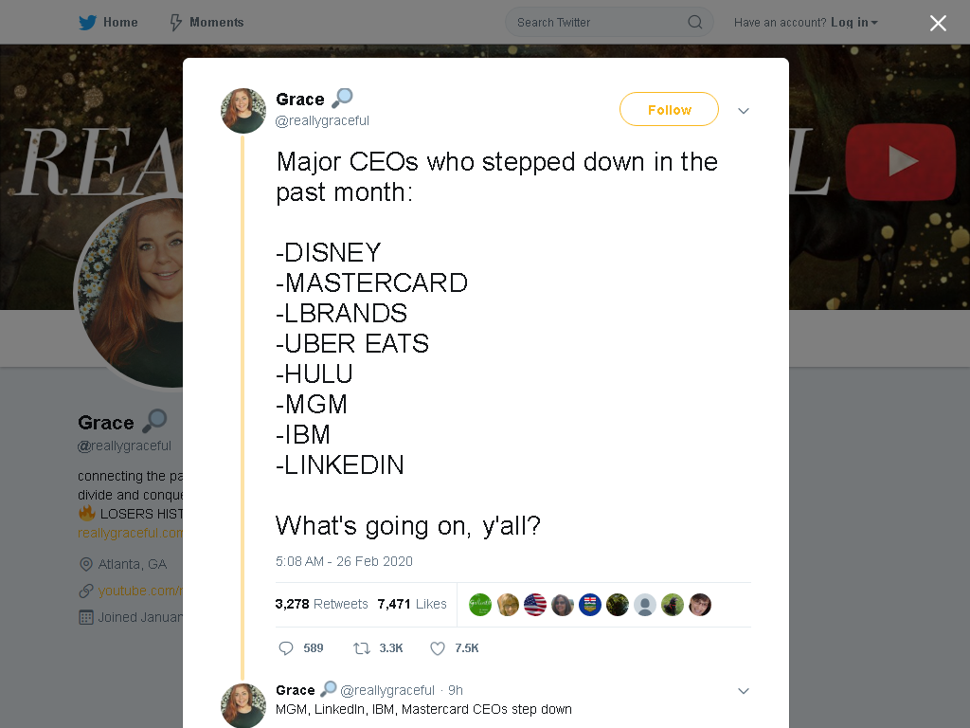Image resolution: width=970 pixels, height=728 pixels.
Task: Open Moments via lightning bolt icon
Action: pos(175,23)
